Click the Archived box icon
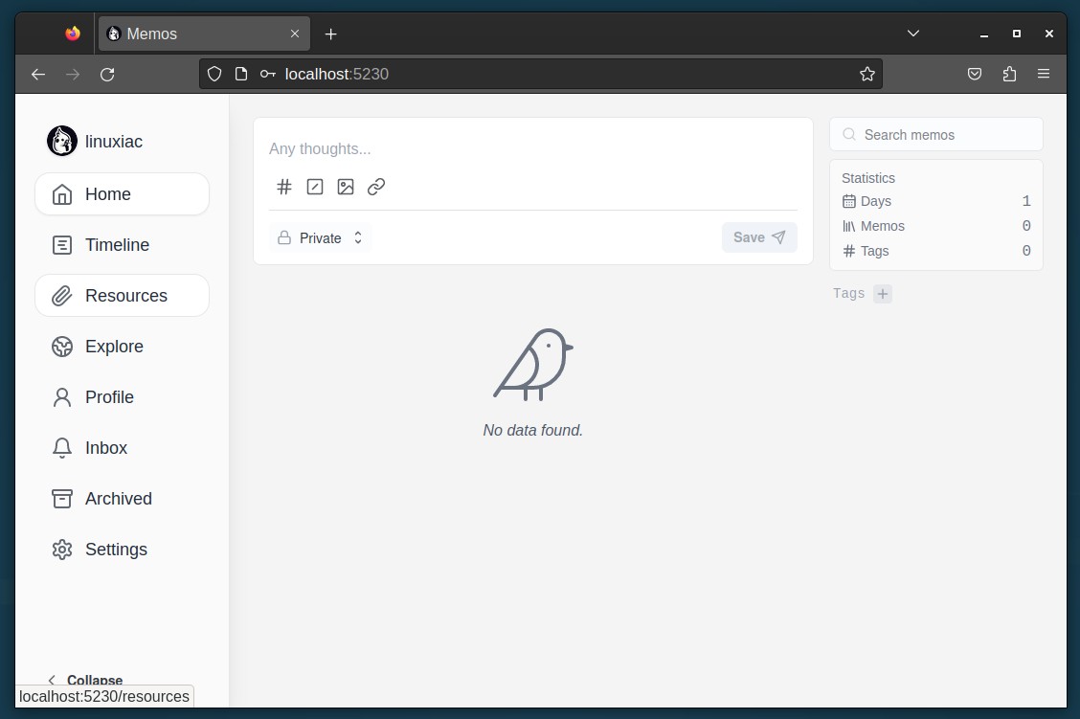This screenshot has width=1080, height=719. pos(62,499)
